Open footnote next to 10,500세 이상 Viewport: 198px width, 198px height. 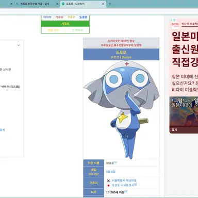point(126,191)
